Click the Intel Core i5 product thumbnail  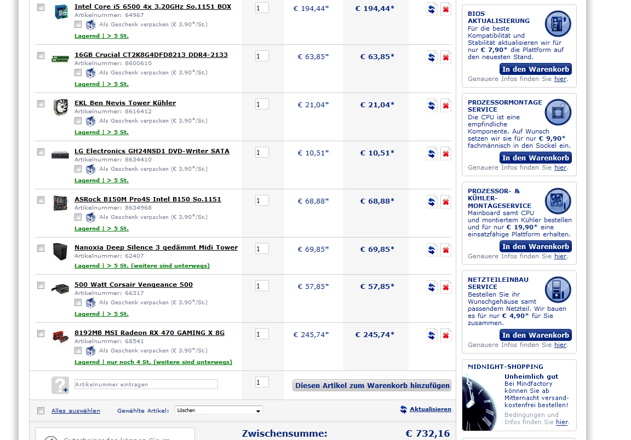pos(61,11)
